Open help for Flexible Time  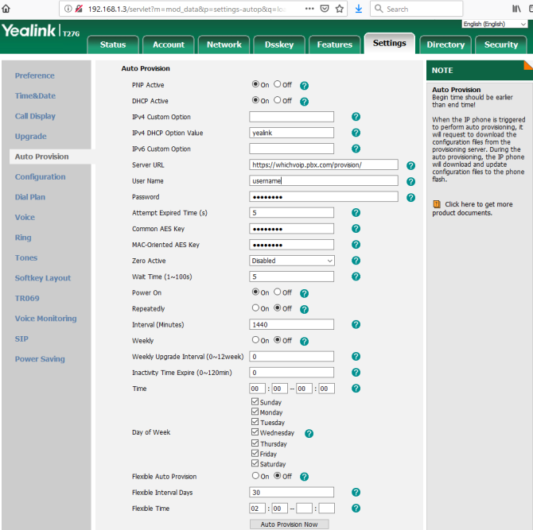point(356,509)
